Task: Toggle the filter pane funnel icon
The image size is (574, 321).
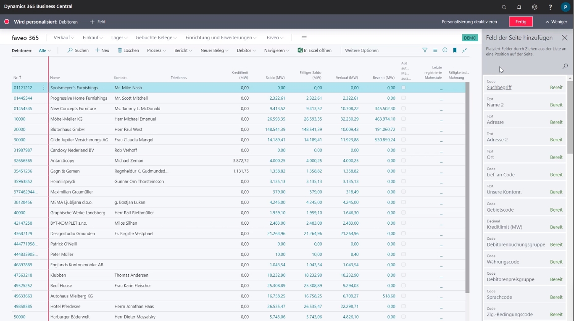Action: click(x=425, y=50)
